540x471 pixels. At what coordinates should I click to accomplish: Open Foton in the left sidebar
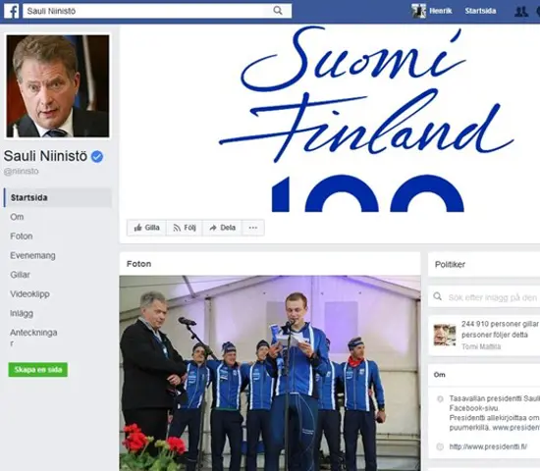[22, 236]
